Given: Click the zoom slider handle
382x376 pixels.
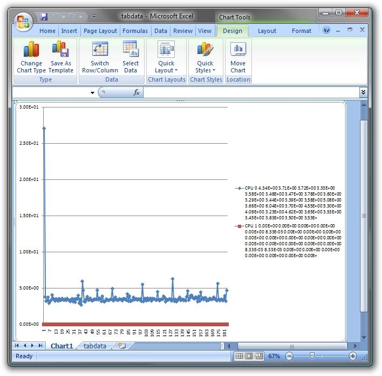Looking at the screenshot, I should (312, 356).
